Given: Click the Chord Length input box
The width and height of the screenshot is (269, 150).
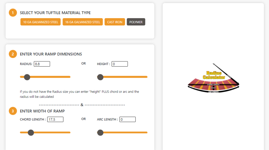Looking at the screenshot, I should 55,120.
